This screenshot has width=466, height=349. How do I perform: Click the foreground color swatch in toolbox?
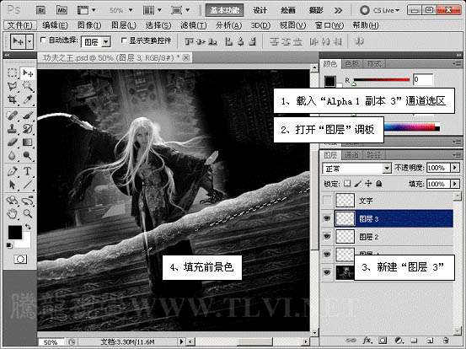click(x=15, y=233)
